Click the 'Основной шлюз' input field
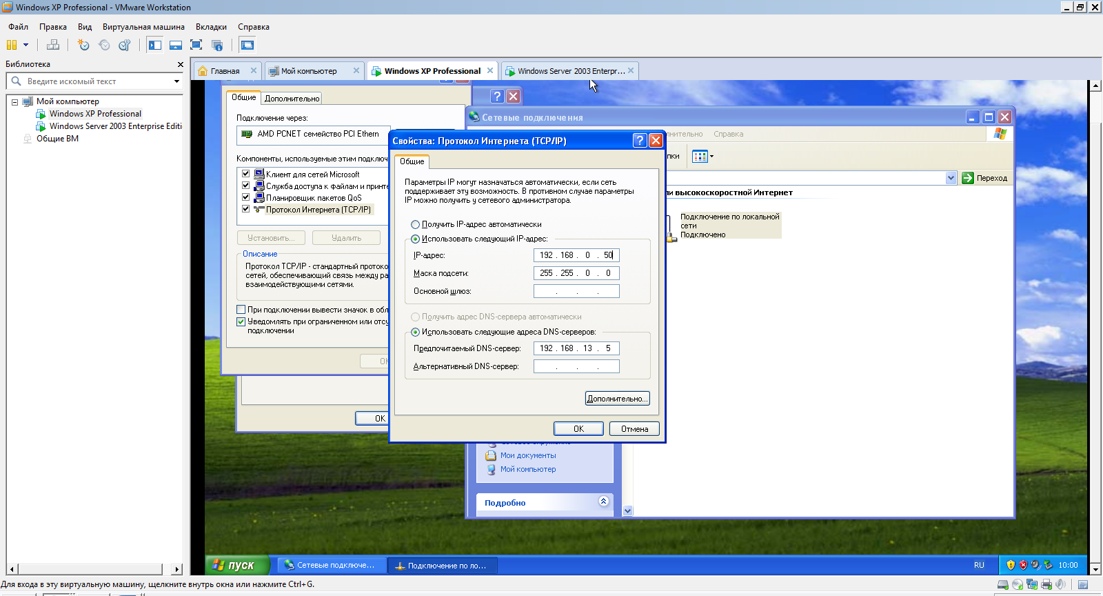The width and height of the screenshot is (1103, 596). pyautogui.click(x=576, y=291)
